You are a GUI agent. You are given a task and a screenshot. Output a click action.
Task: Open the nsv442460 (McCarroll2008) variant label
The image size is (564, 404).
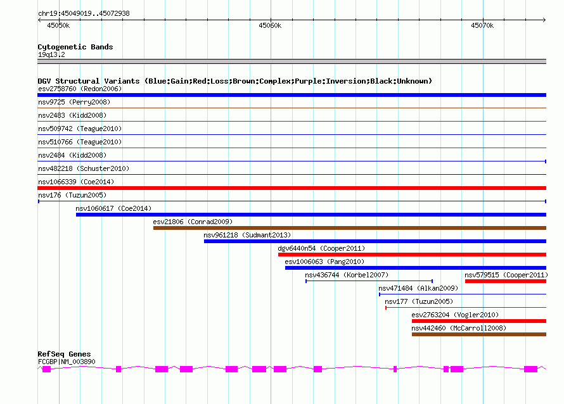[459, 328]
